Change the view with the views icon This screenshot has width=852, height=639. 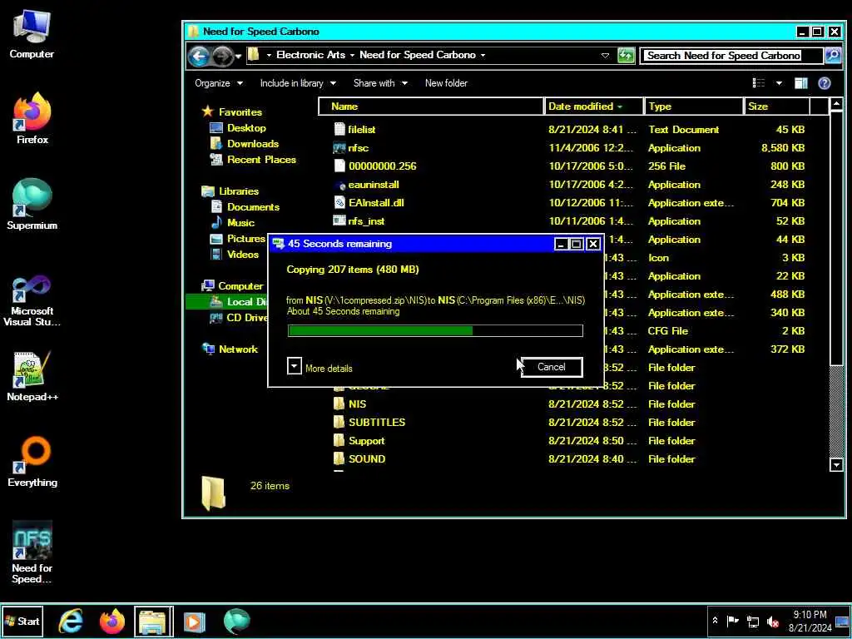point(759,83)
